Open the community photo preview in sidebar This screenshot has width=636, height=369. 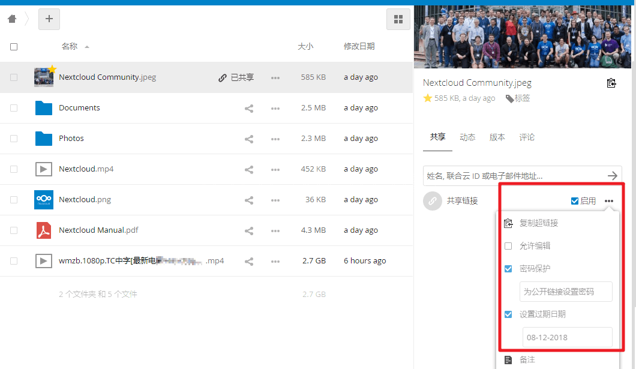pyautogui.click(x=523, y=37)
